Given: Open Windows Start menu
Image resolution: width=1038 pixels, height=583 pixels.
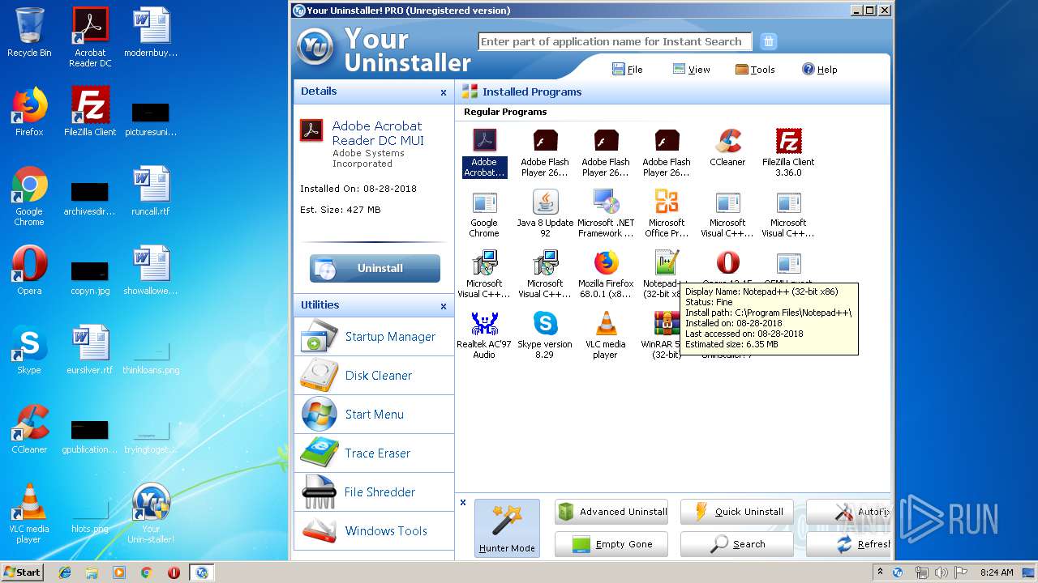Looking at the screenshot, I should 22,572.
